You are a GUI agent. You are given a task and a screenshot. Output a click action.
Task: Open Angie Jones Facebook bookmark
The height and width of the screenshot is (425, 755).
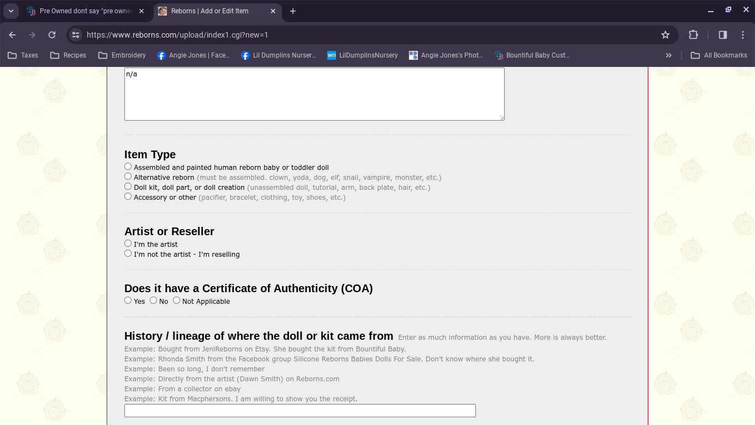coord(193,55)
